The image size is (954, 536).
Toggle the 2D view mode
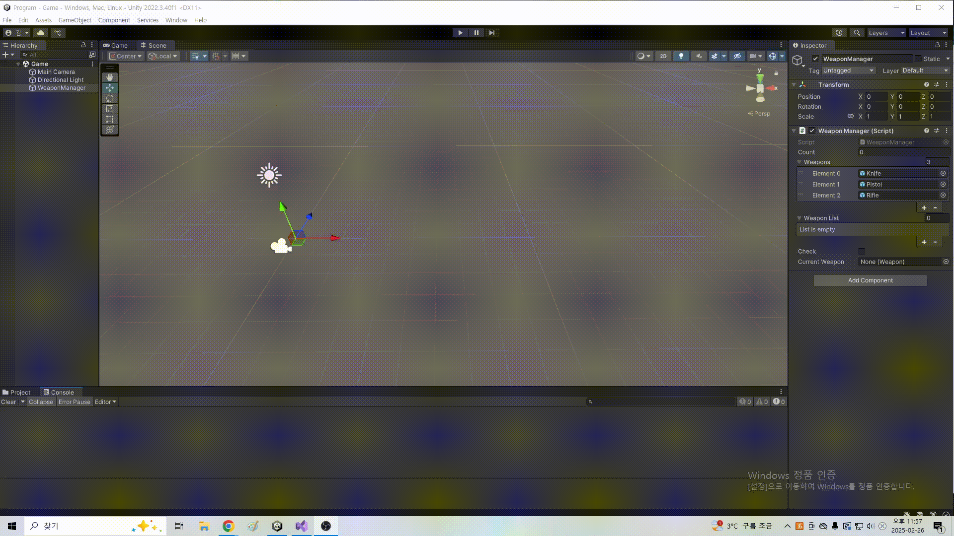663,56
